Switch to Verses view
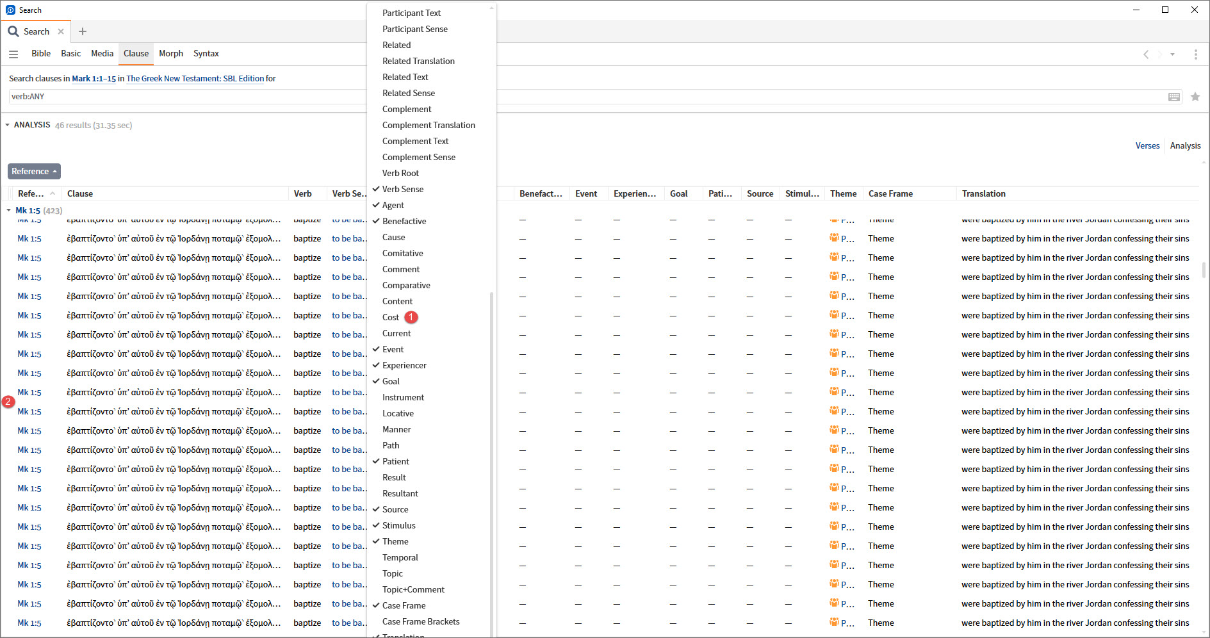The height and width of the screenshot is (638, 1210). (x=1147, y=146)
